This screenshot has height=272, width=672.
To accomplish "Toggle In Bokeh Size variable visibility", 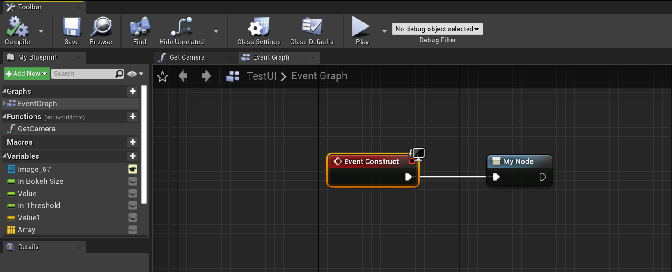I will pyautogui.click(x=132, y=181).
